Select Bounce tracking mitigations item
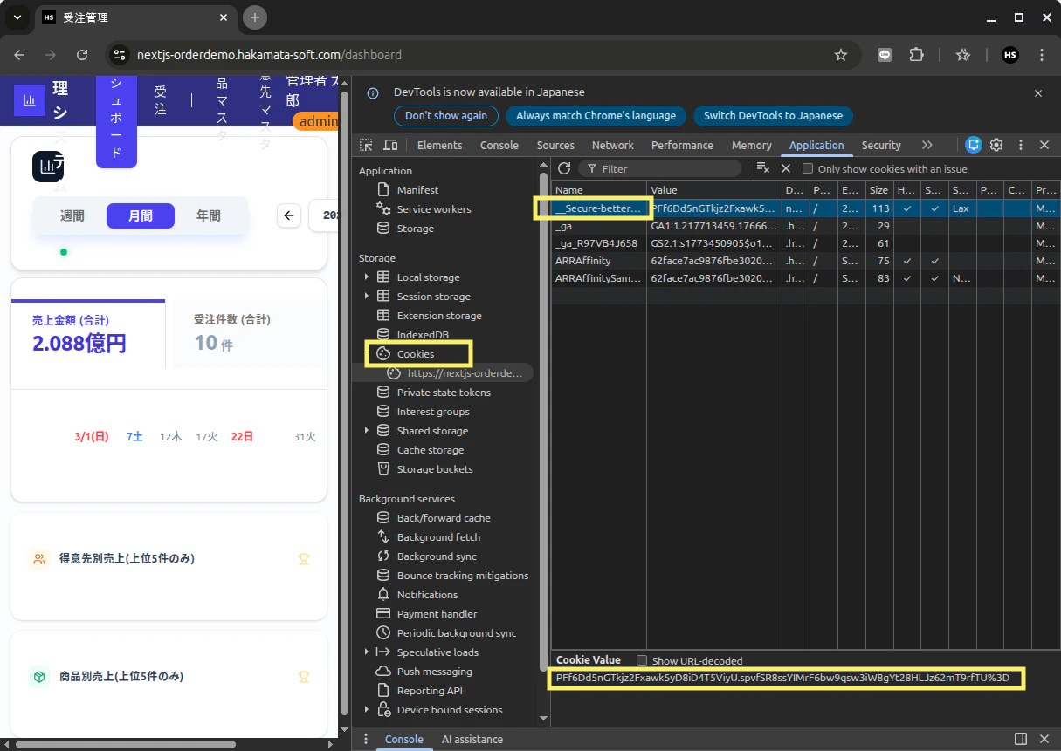The height and width of the screenshot is (751, 1061). [462, 576]
